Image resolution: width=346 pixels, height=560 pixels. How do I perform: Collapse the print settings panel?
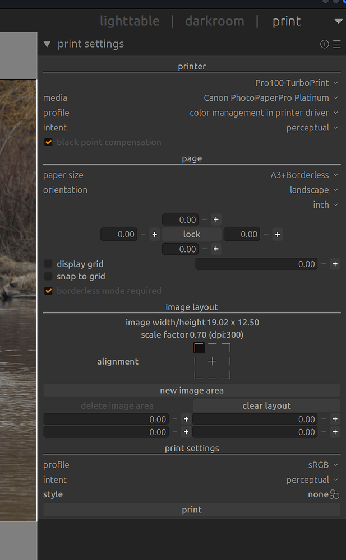47,44
